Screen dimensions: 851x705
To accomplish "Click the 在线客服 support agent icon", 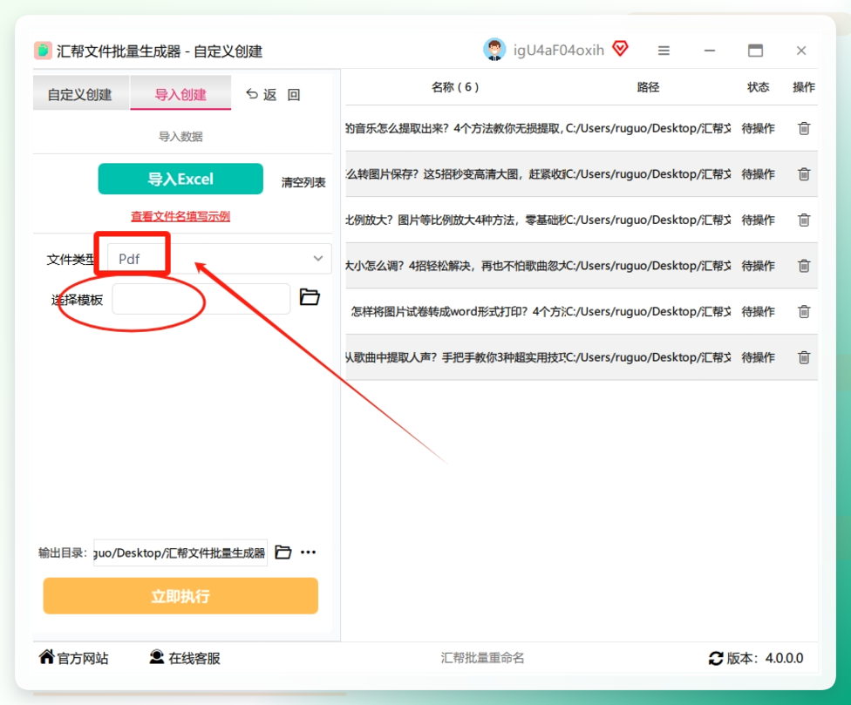I will (x=157, y=657).
